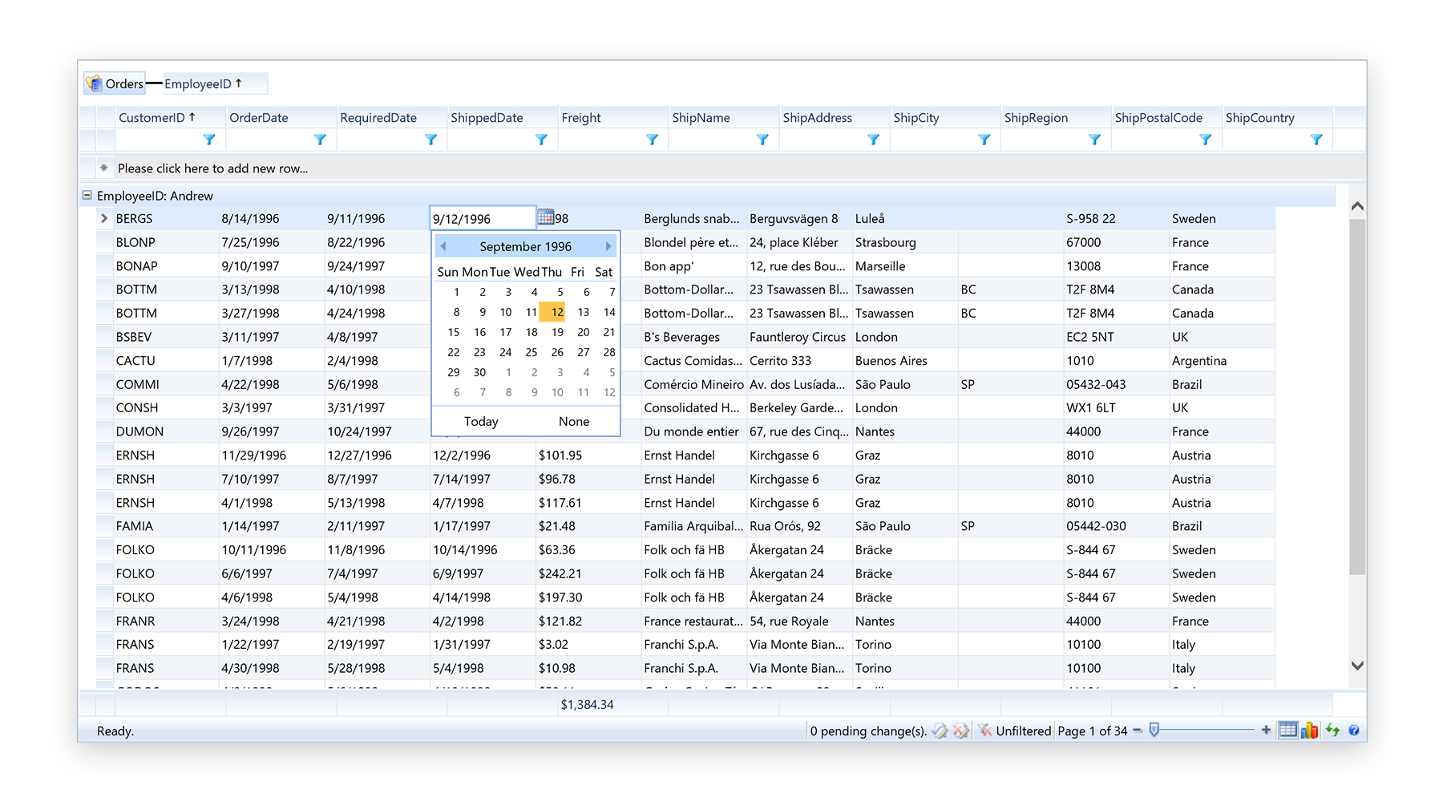Click the calendar icon beside ShippedDate editor
1443x802 pixels.
(546, 217)
